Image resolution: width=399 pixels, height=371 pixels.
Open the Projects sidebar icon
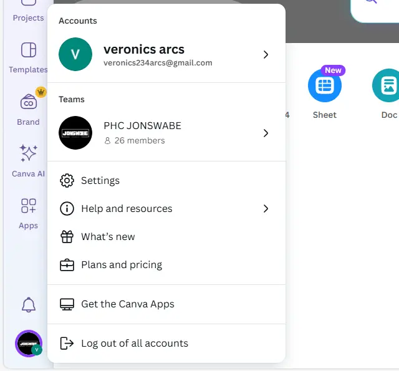pyautogui.click(x=29, y=2)
